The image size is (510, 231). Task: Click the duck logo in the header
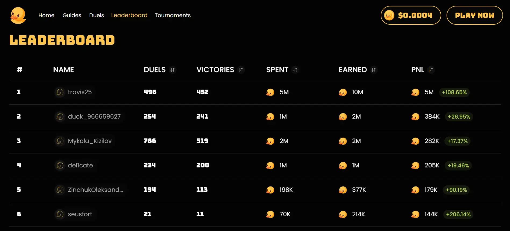coord(18,16)
